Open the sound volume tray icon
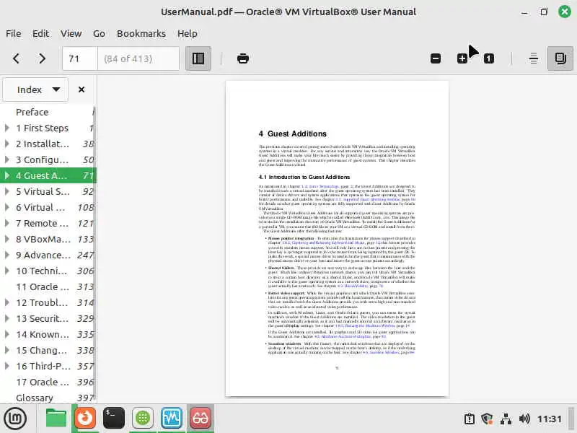 point(524,419)
